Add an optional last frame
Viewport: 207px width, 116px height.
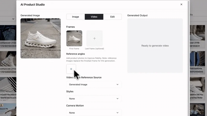pyautogui.click(x=94, y=38)
